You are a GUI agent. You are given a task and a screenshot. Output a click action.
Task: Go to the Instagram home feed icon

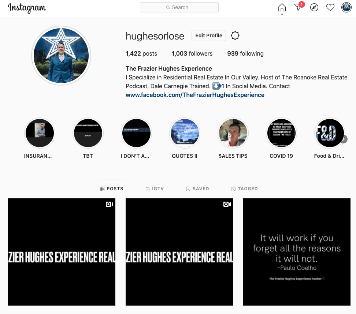tap(282, 8)
